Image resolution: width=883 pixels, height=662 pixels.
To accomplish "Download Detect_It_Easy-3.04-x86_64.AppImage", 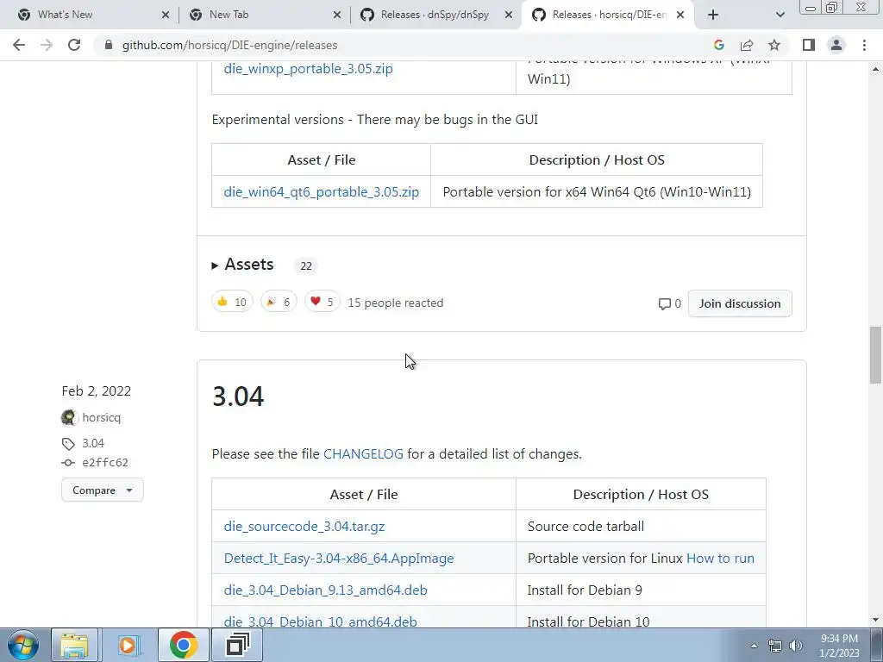I will (x=338, y=559).
